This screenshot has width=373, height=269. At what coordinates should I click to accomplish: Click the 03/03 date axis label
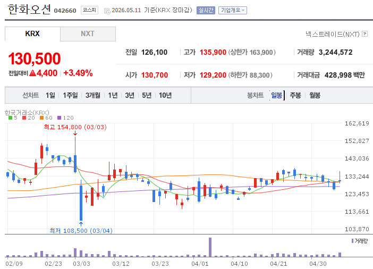pyautogui.click(x=81, y=264)
